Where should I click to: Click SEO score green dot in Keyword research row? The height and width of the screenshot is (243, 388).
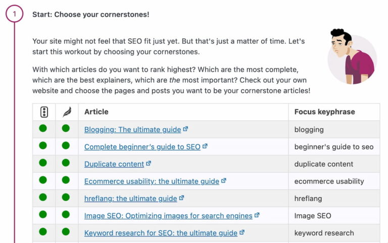tap(43, 232)
